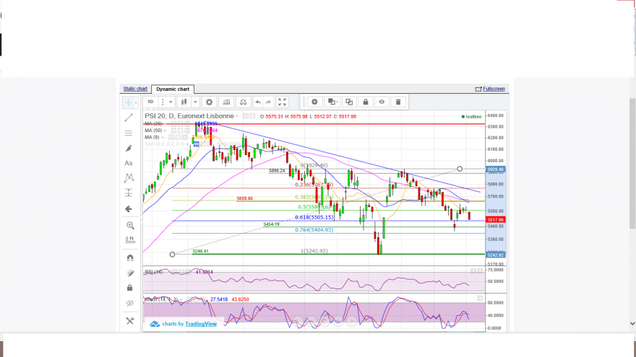Screen dimensions: 636x357
Task: Click the 5246.41 support line label
Action: (x=200, y=252)
